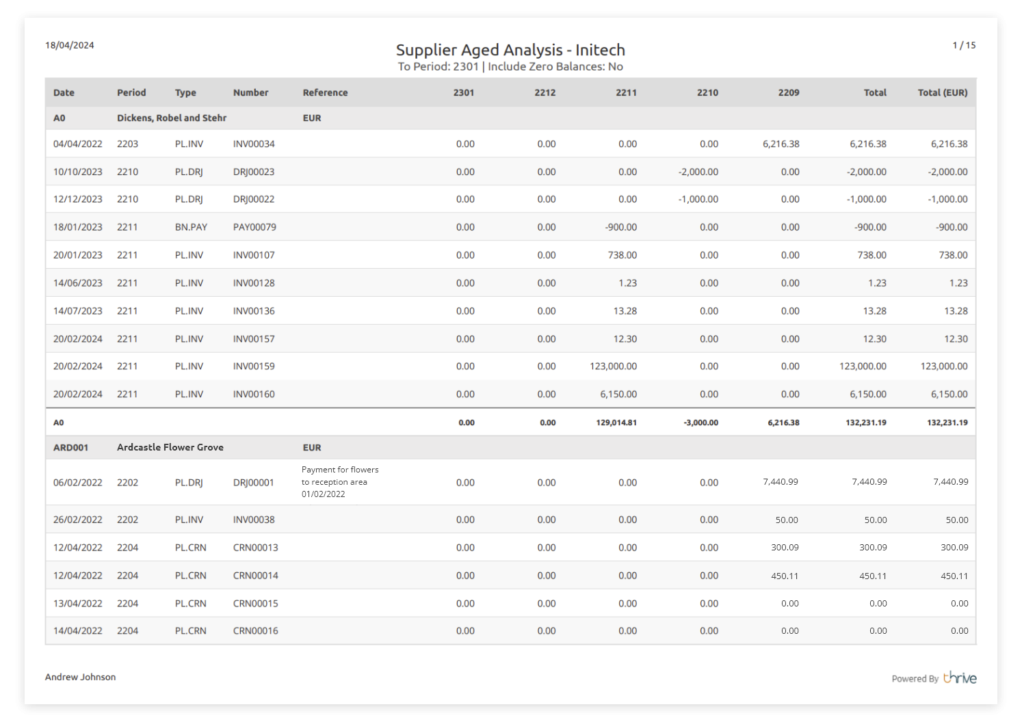Screen dimensions: 1022x722
Task: Click the Andrew Johnson name in footer
Action: [80, 677]
